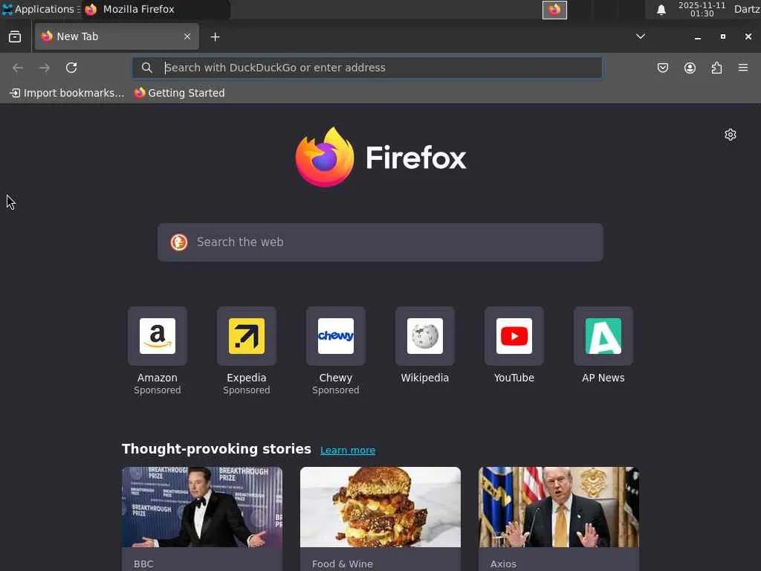Screen dimensions: 761x571
Task: Open the Food & Wine story thumbnail
Action: (x=380, y=507)
